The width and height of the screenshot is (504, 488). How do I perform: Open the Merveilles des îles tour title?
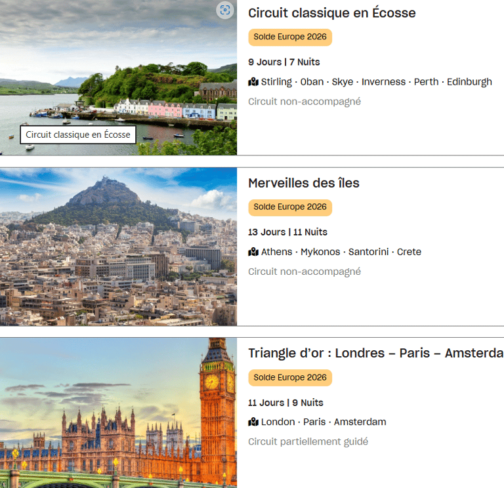[304, 183]
